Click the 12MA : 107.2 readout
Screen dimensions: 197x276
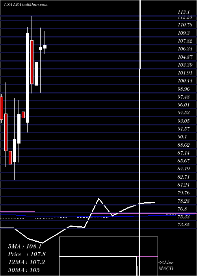pyautogui.click(x=26, y=262)
